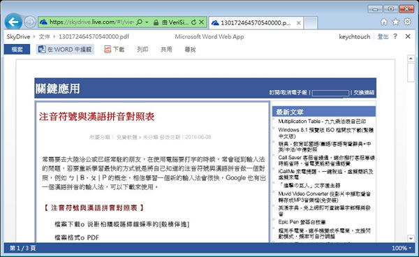
Task: Click the 【注音符號與漢語拼音對照表】 subheading
Action: (94, 208)
